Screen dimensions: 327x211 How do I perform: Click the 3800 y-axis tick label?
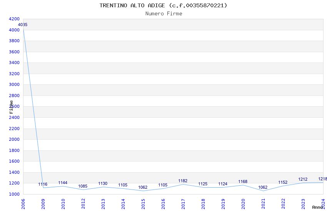pyautogui.click(x=14, y=41)
